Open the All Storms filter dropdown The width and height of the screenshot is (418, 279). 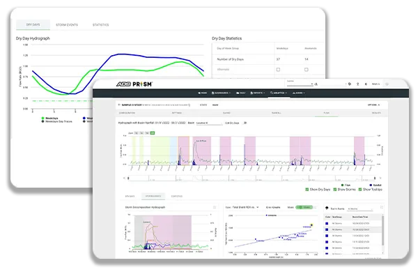(360, 209)
